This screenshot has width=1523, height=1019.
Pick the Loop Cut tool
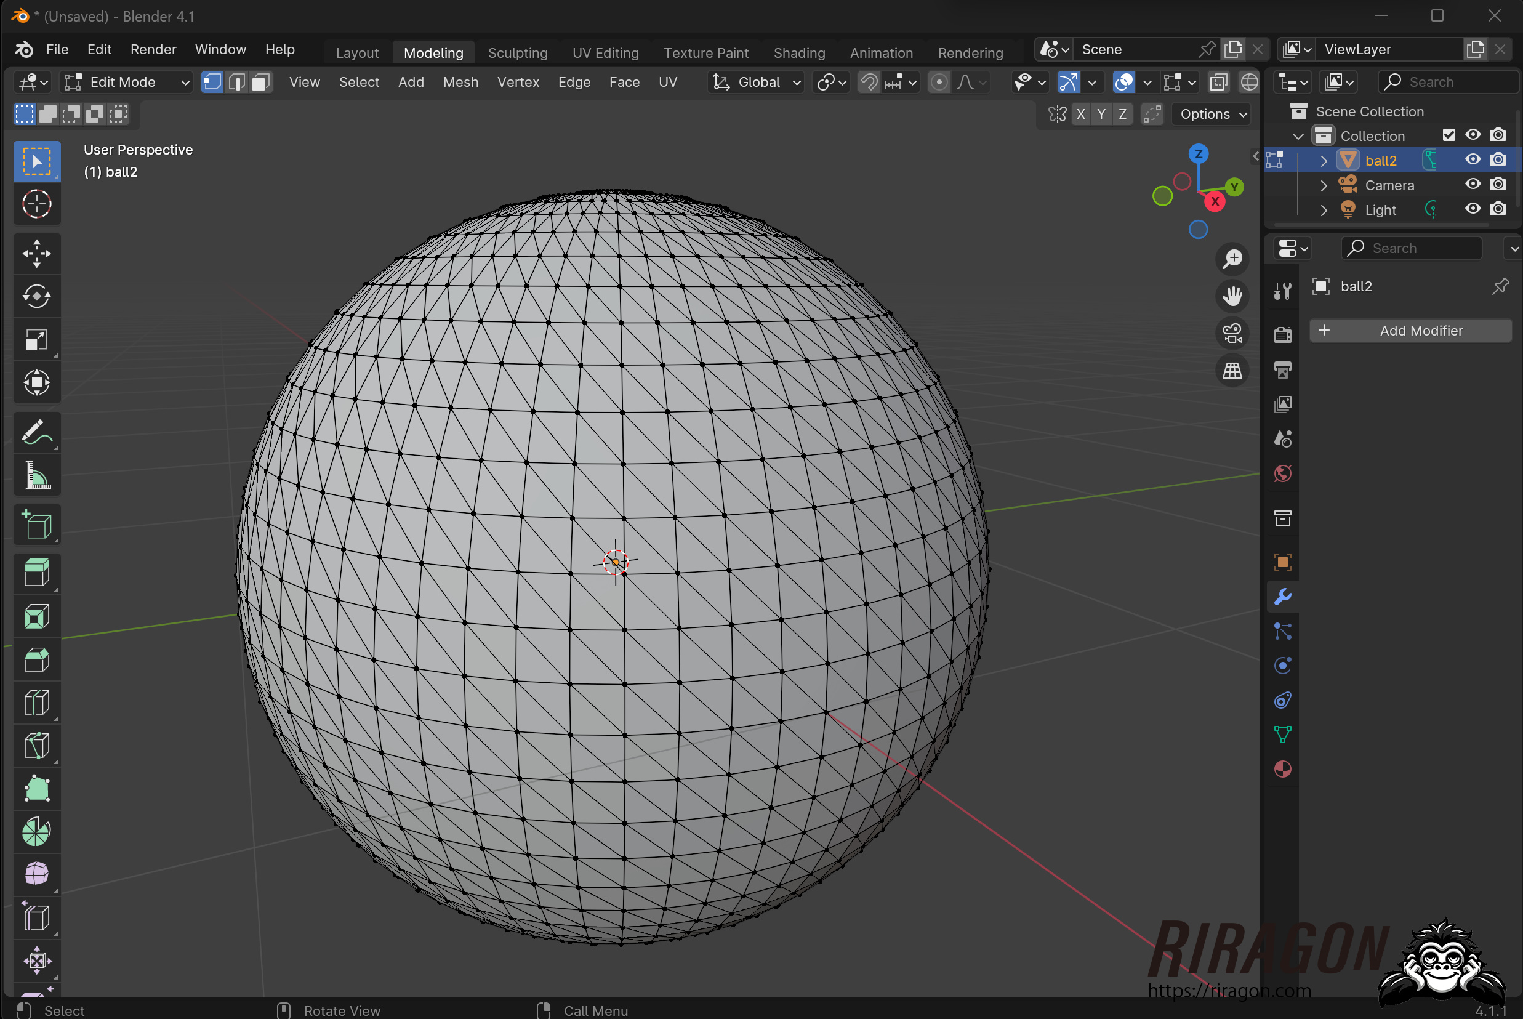(36, 703)
